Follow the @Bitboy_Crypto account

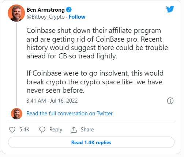point(77,17)
